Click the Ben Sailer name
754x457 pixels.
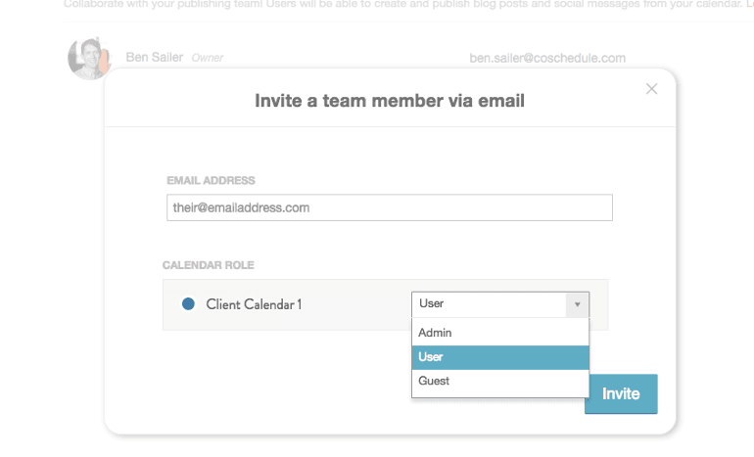click(155, 57)
